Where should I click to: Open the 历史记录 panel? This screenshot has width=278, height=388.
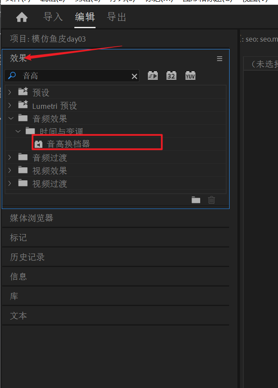point(27,257)
